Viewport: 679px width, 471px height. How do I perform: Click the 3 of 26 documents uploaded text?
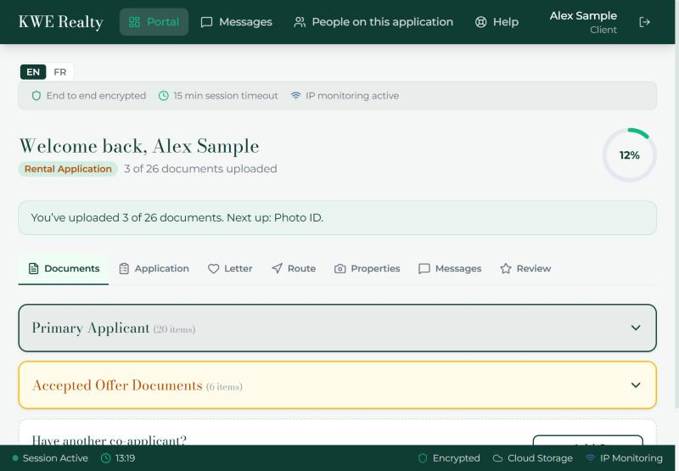200,169
